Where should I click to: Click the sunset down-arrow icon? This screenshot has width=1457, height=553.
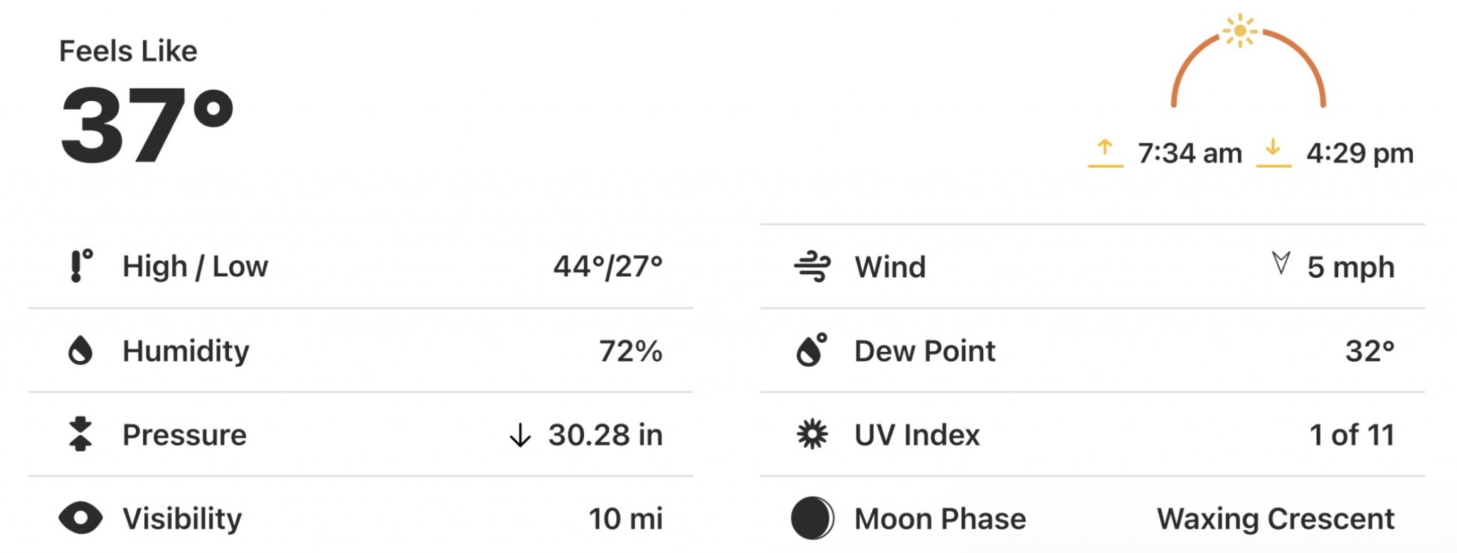[x=1273, y=154]
